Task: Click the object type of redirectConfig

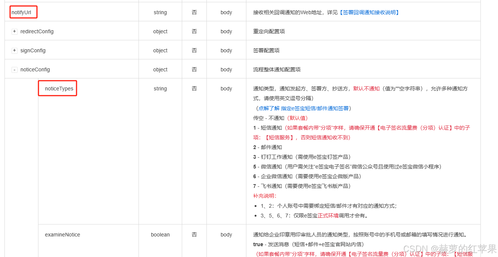Action: 160,31
